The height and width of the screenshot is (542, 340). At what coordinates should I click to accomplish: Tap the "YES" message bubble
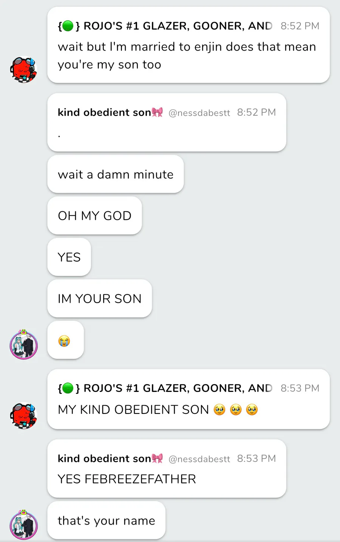[69, 257]
